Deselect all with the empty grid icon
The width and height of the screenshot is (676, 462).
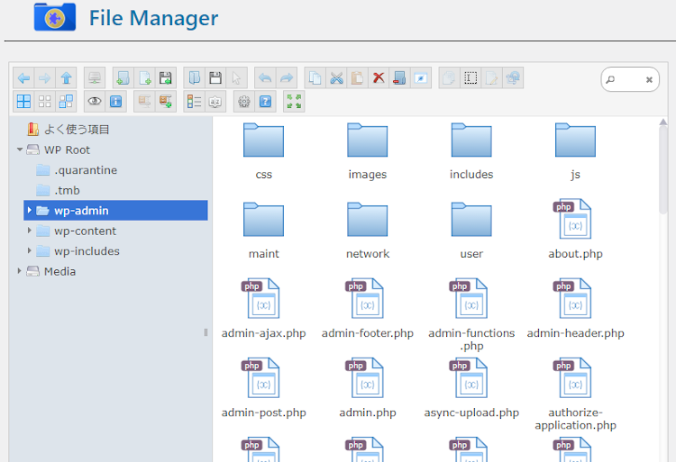coord(45,102)
